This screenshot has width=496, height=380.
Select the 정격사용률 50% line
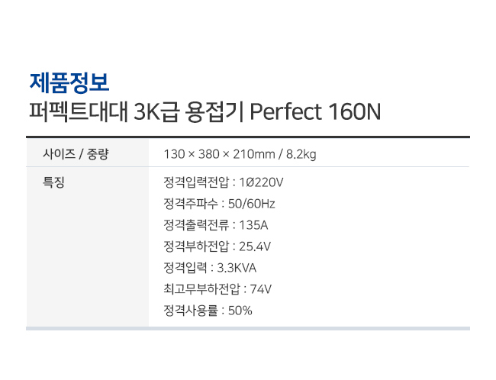pyautogui.click(x=208, y=311)
